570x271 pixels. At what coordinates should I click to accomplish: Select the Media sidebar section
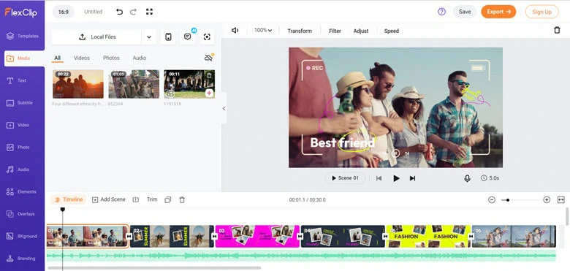[24, 58]
